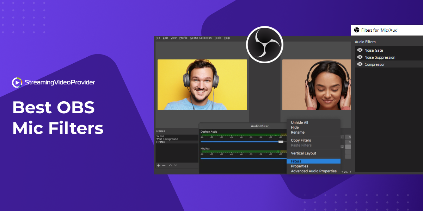
Task: Click the Desktop Audio label in the mixer
Action: [x=209, y=132]
